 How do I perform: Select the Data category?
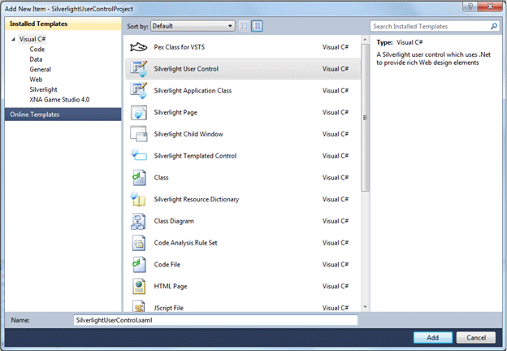(36, 59)
